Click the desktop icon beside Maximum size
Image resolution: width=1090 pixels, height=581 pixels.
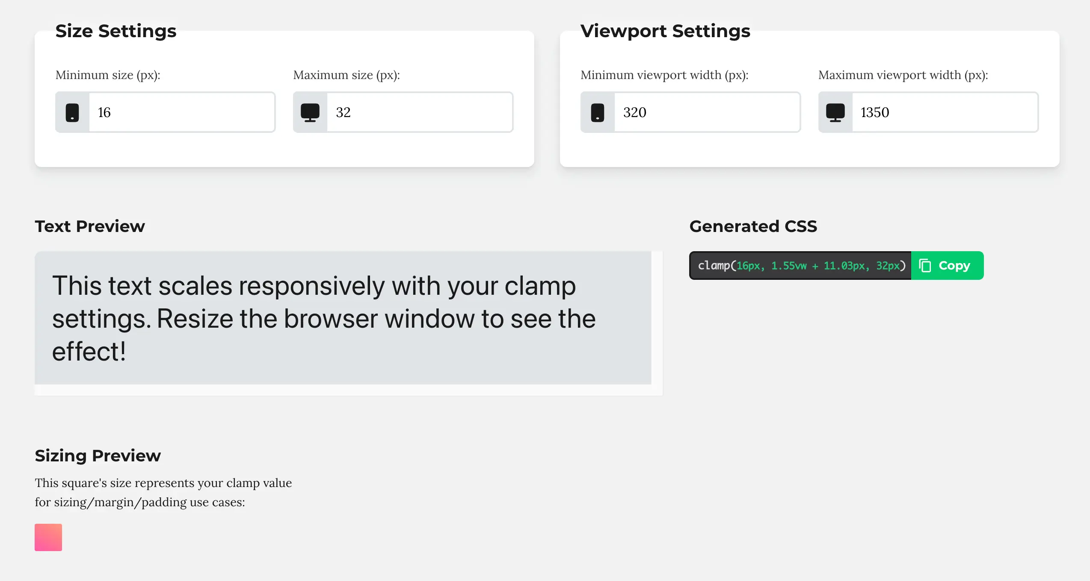pos(310,113)
